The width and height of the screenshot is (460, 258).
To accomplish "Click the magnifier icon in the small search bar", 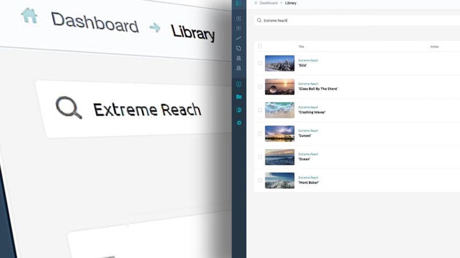I will point(259,21).
